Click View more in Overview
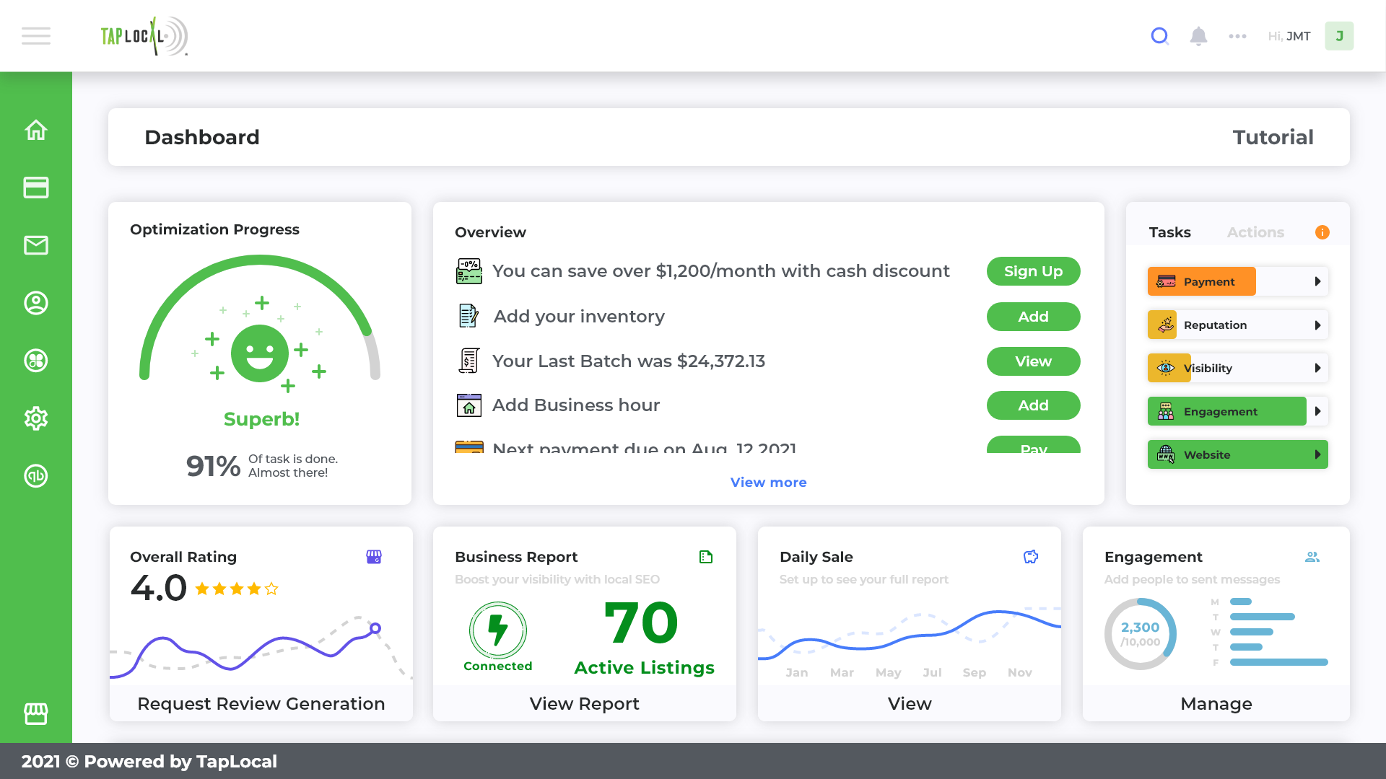This screenshot has width=1386, height=779. 768,483
